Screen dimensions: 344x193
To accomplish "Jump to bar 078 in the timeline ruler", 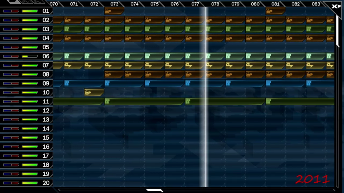I will 215,4.
